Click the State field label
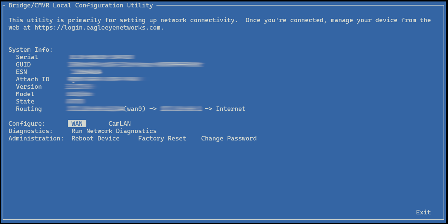448x224 pixels. (x=25, y=101)
